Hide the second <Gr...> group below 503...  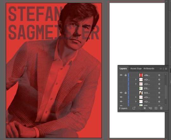(x=121, y=101)
